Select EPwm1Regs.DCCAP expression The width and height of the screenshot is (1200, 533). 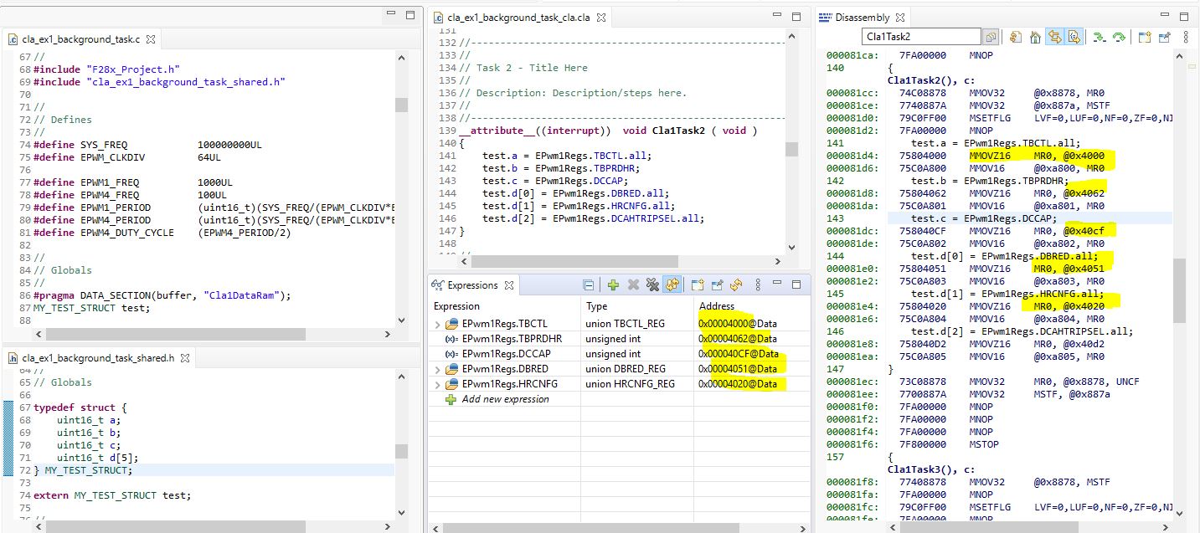[506, 354]
